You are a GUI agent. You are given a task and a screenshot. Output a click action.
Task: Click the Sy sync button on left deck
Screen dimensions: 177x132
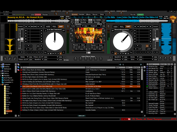[45, 52]
